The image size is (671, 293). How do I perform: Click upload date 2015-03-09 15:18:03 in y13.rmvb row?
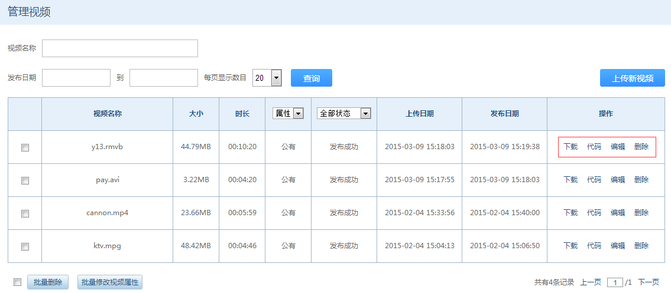pyautogui.click(x=420, y=147)
